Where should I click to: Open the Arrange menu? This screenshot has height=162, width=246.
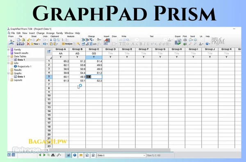(50, 33)
